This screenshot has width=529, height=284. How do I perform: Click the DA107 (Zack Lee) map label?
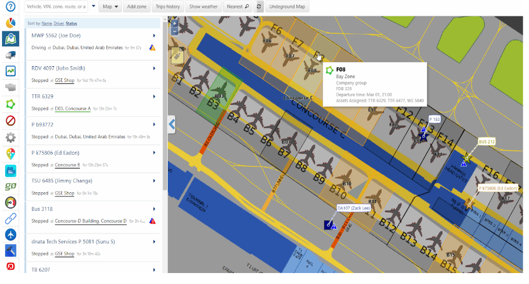(354, 208)
